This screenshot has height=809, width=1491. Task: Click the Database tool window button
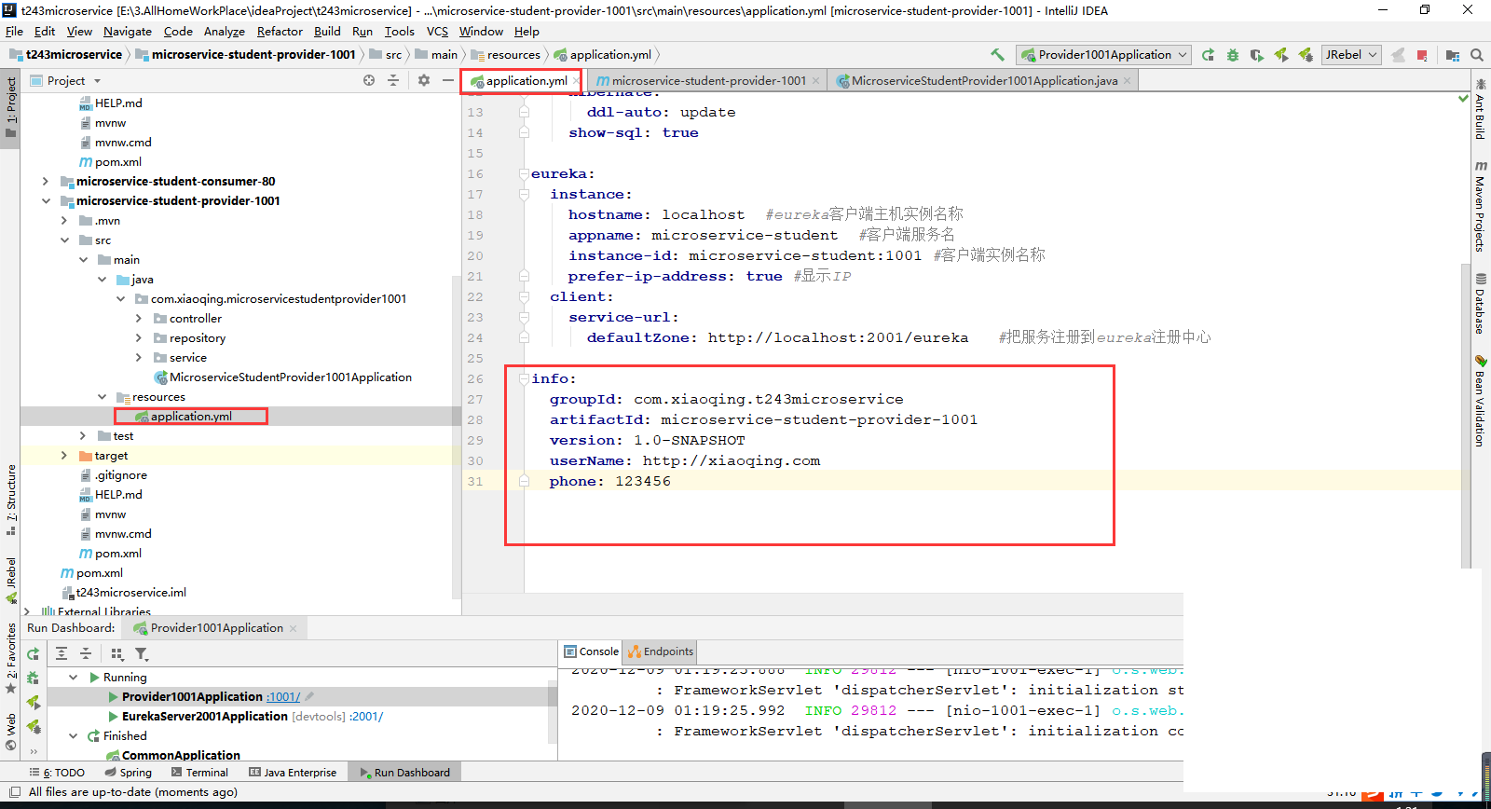[x=1480, y=304]
